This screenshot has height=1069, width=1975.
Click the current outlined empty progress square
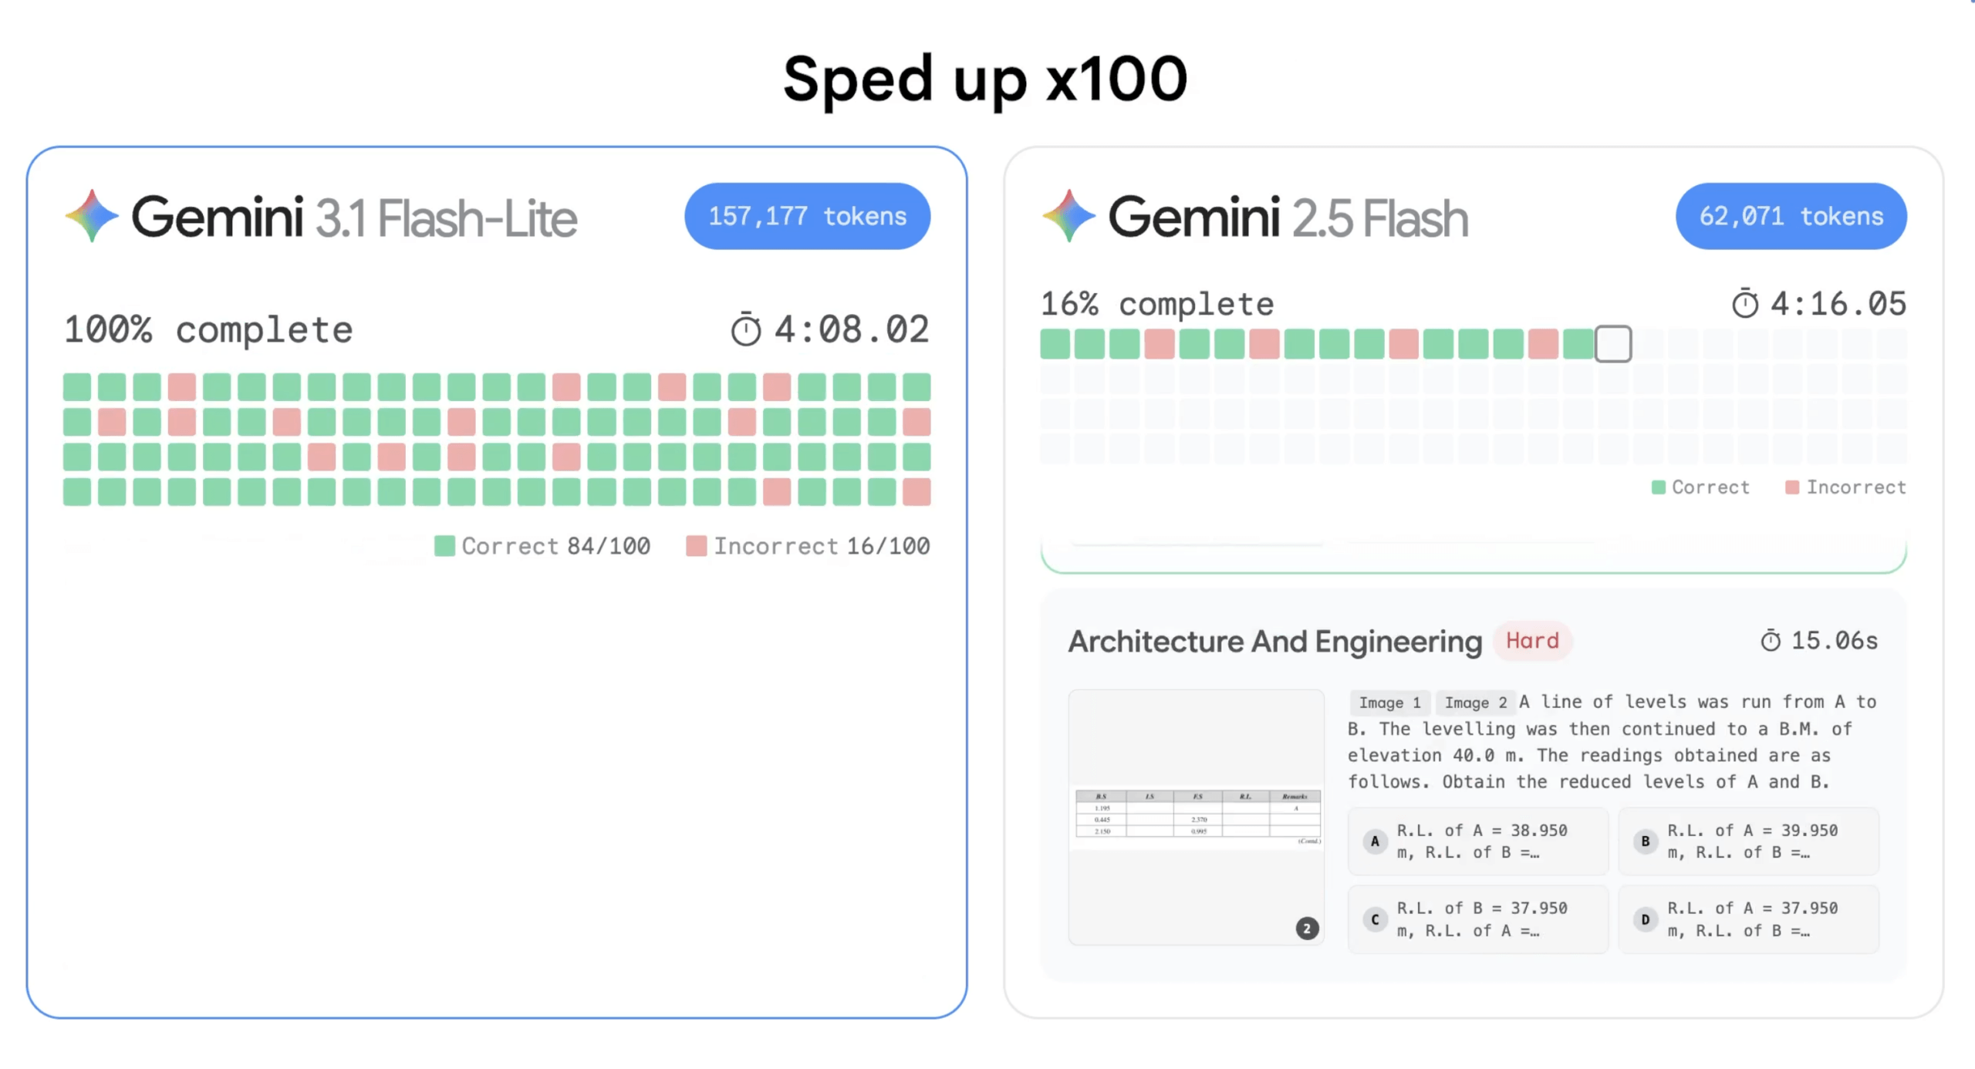tap(1613, 344)
